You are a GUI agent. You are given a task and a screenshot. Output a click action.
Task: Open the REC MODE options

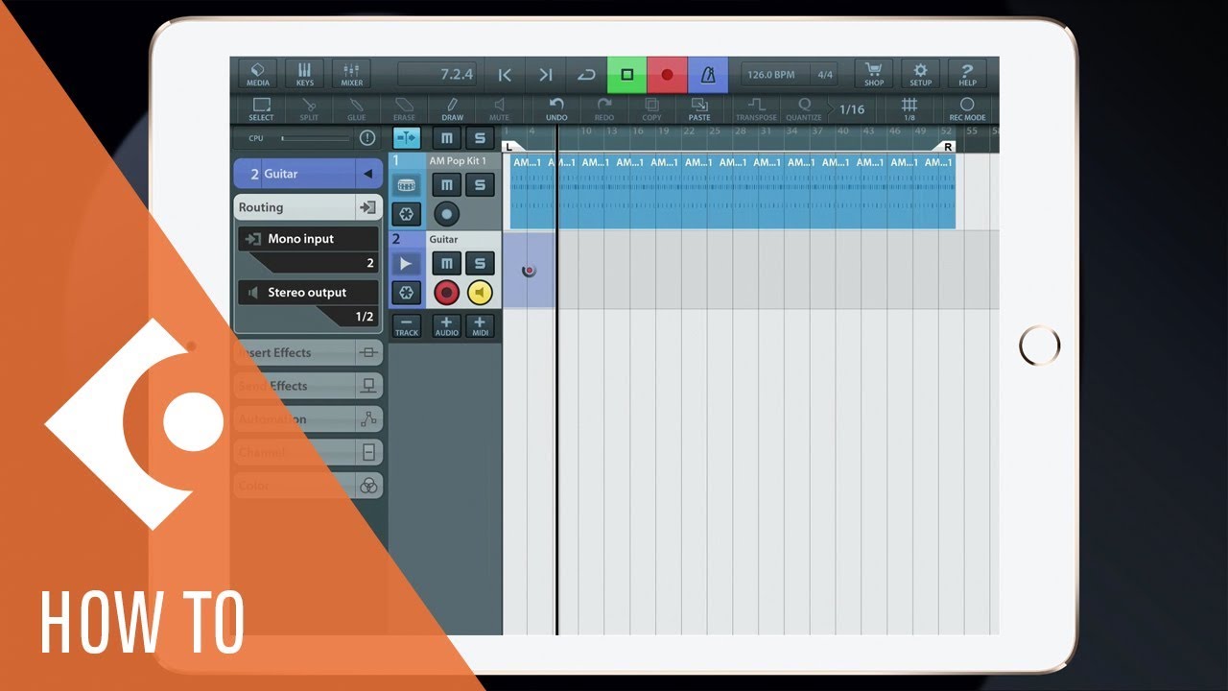[967, 109]
